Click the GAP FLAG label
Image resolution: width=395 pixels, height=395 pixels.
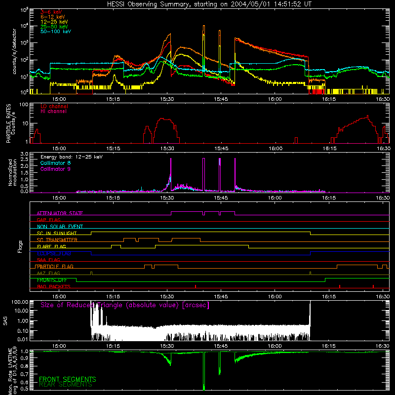48,220
